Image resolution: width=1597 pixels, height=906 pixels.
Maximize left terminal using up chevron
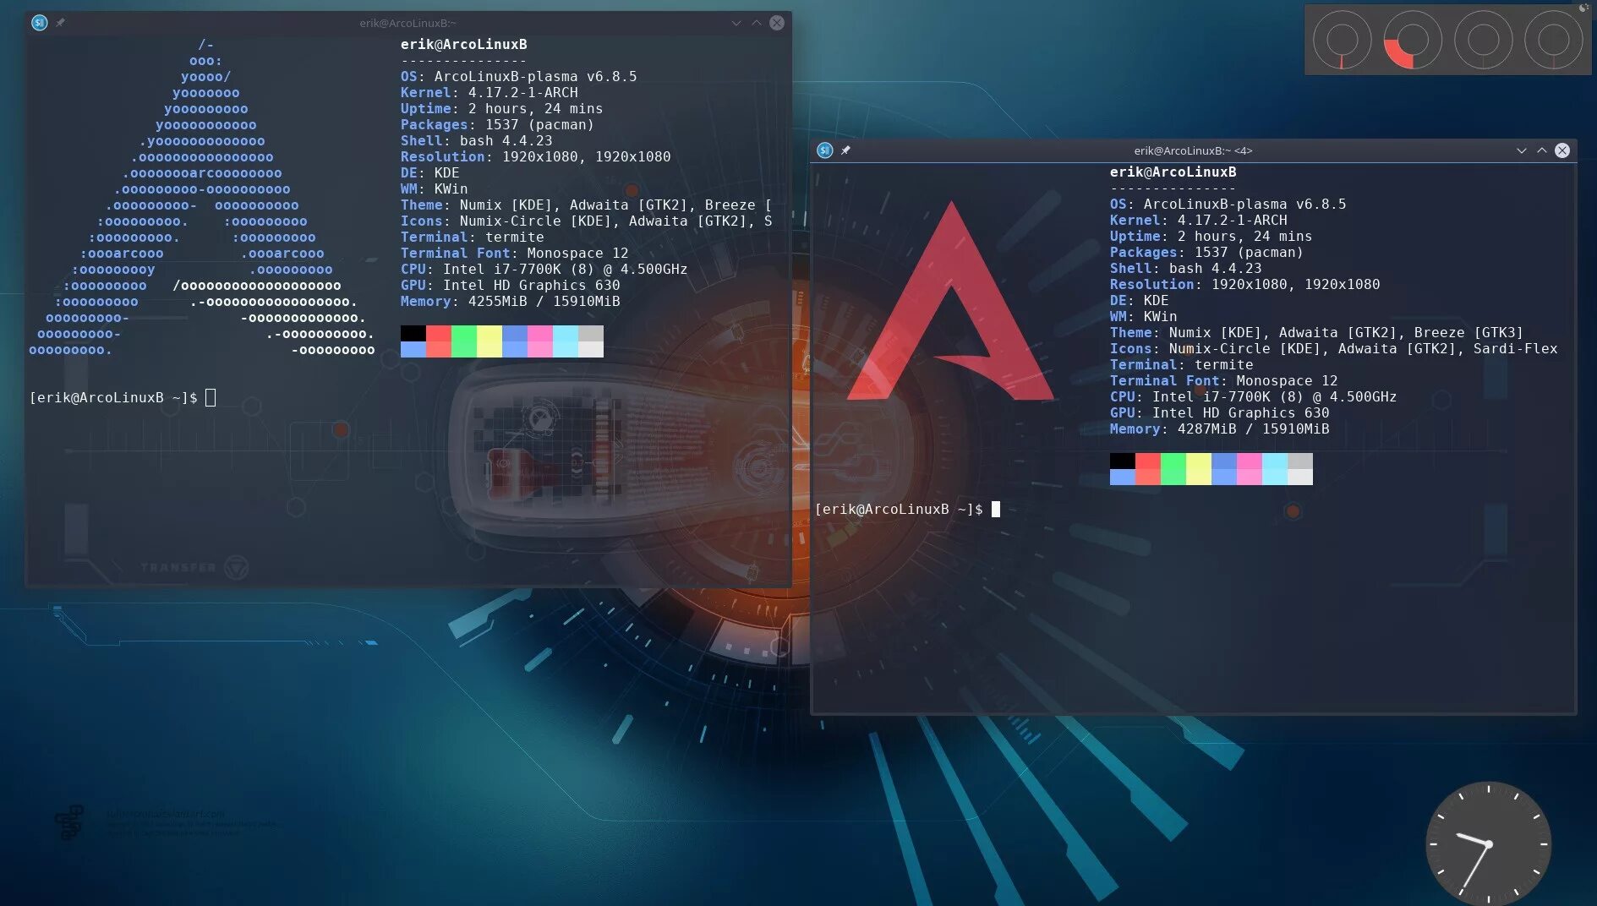click(x=757, y=23)
